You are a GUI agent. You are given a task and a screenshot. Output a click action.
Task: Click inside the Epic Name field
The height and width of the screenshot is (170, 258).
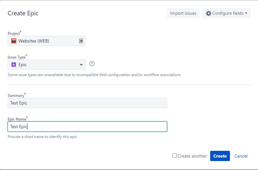(x=87, y=127)
